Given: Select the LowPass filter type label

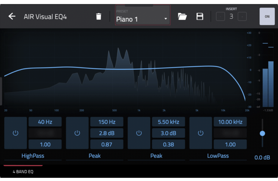Looking at the screenshot, I should 218,156.
